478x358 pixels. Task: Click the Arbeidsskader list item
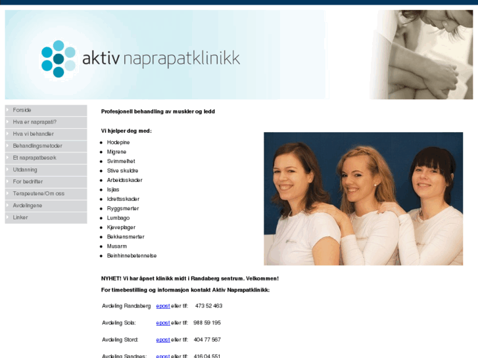point(125,180)
